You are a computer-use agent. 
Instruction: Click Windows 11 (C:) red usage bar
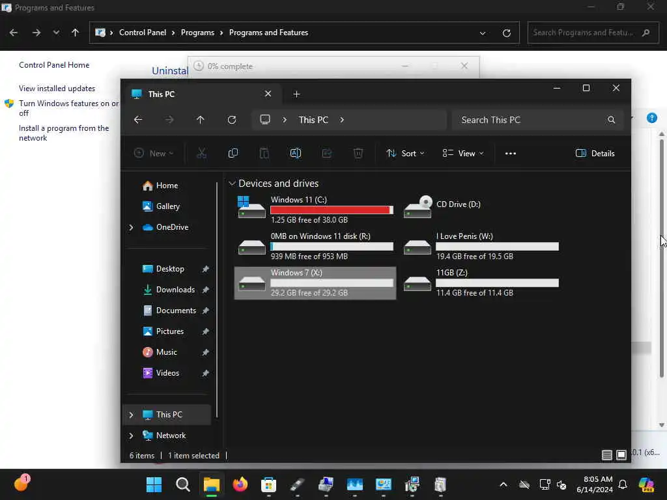click(332, 210)
